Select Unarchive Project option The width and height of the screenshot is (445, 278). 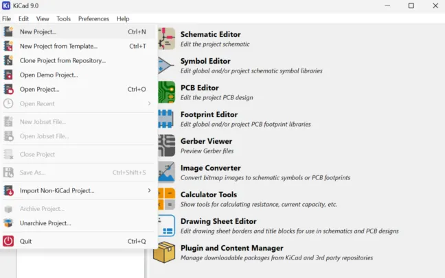coord(45,223)
